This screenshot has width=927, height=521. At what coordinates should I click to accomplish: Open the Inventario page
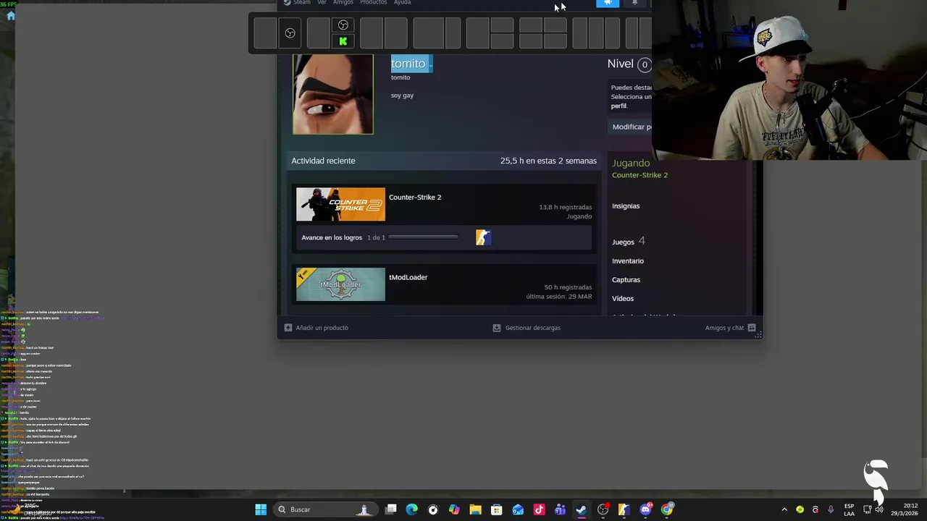point(628,261)
